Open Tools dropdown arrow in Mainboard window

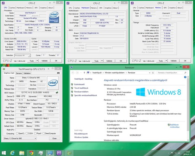tap(102, 61)
